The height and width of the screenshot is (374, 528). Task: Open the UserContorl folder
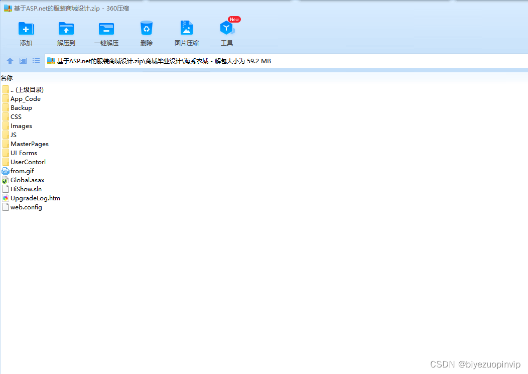28,162
